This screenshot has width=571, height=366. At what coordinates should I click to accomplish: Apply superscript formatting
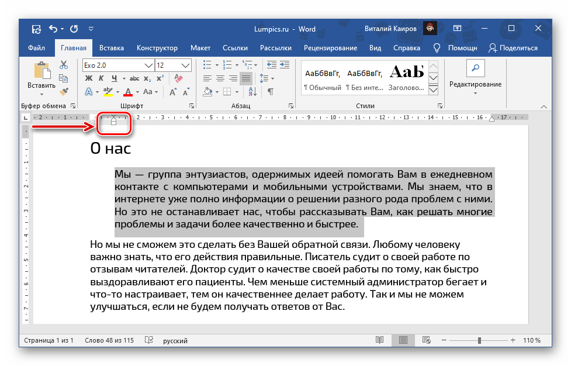pos(160,78)
